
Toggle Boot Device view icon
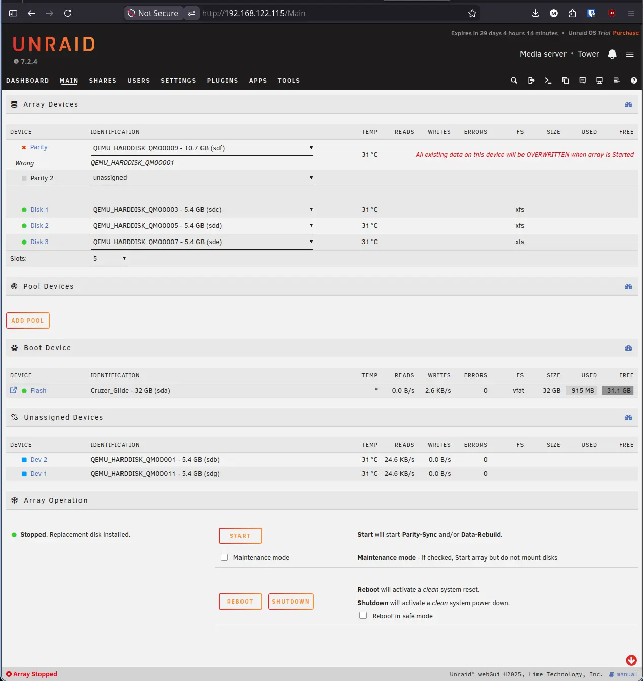pos(628,348)
